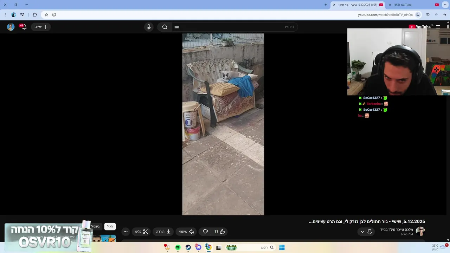Open the browser extensions puzzle icon
The width and height of the screenshot is (450, 253).
pyautogui.click(x=34, y=15)
